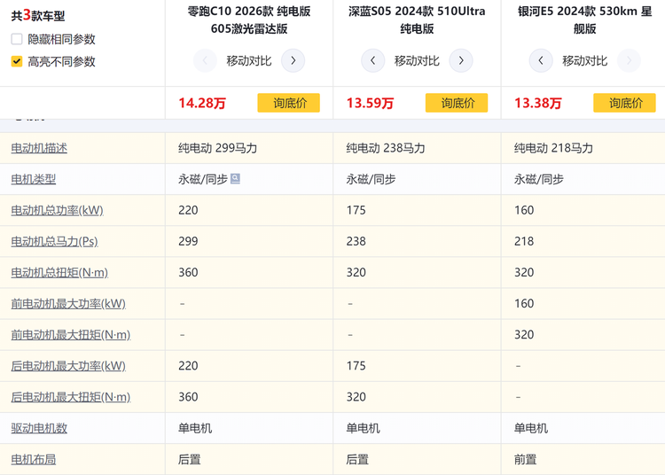Request price for 银河E5 via 询底价
Image resolution: width=665 pixels, height=475 pixels.
(x=624, y=103)
